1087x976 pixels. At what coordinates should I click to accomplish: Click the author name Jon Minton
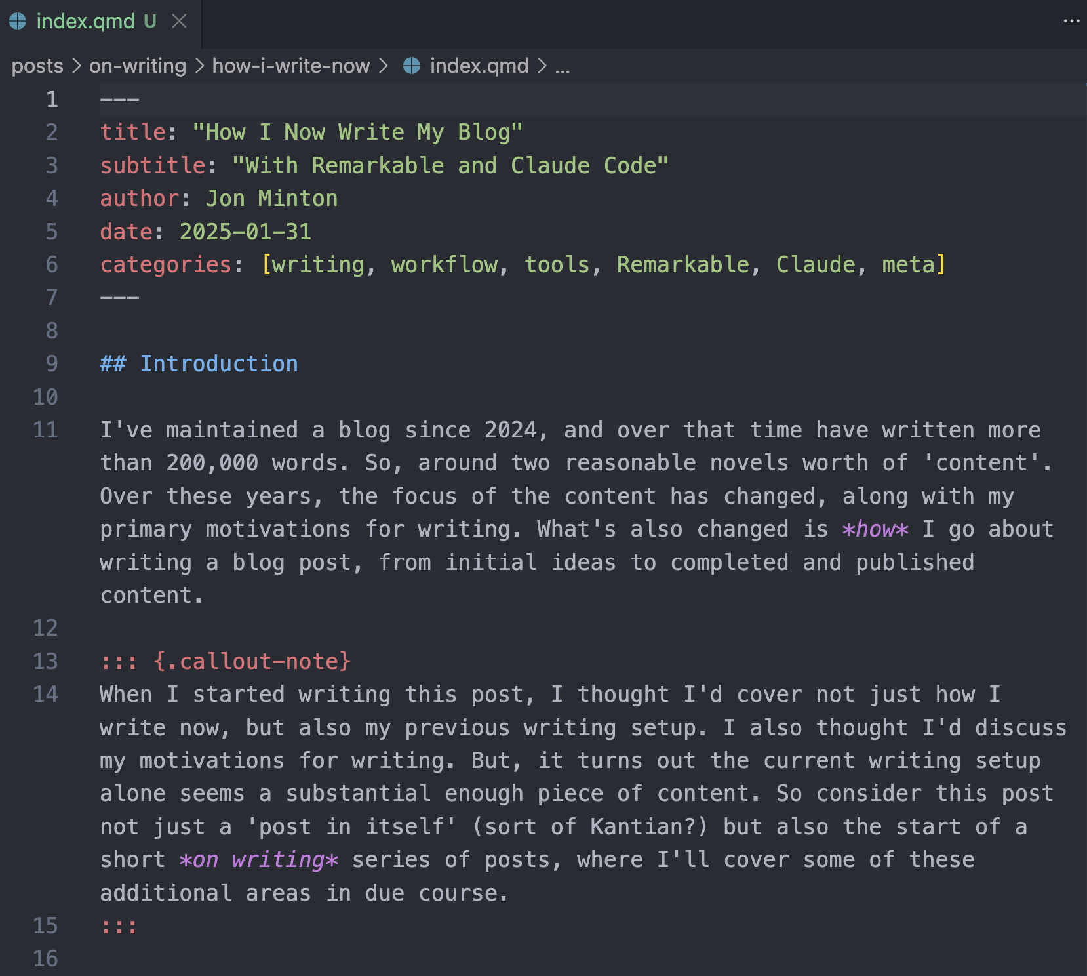[271, 199]
